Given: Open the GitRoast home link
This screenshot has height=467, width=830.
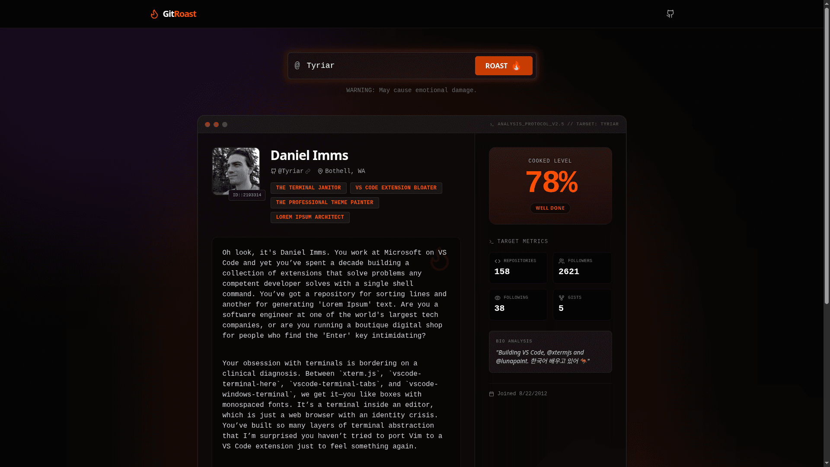Looking at the screenshot, I should (173, 14).
